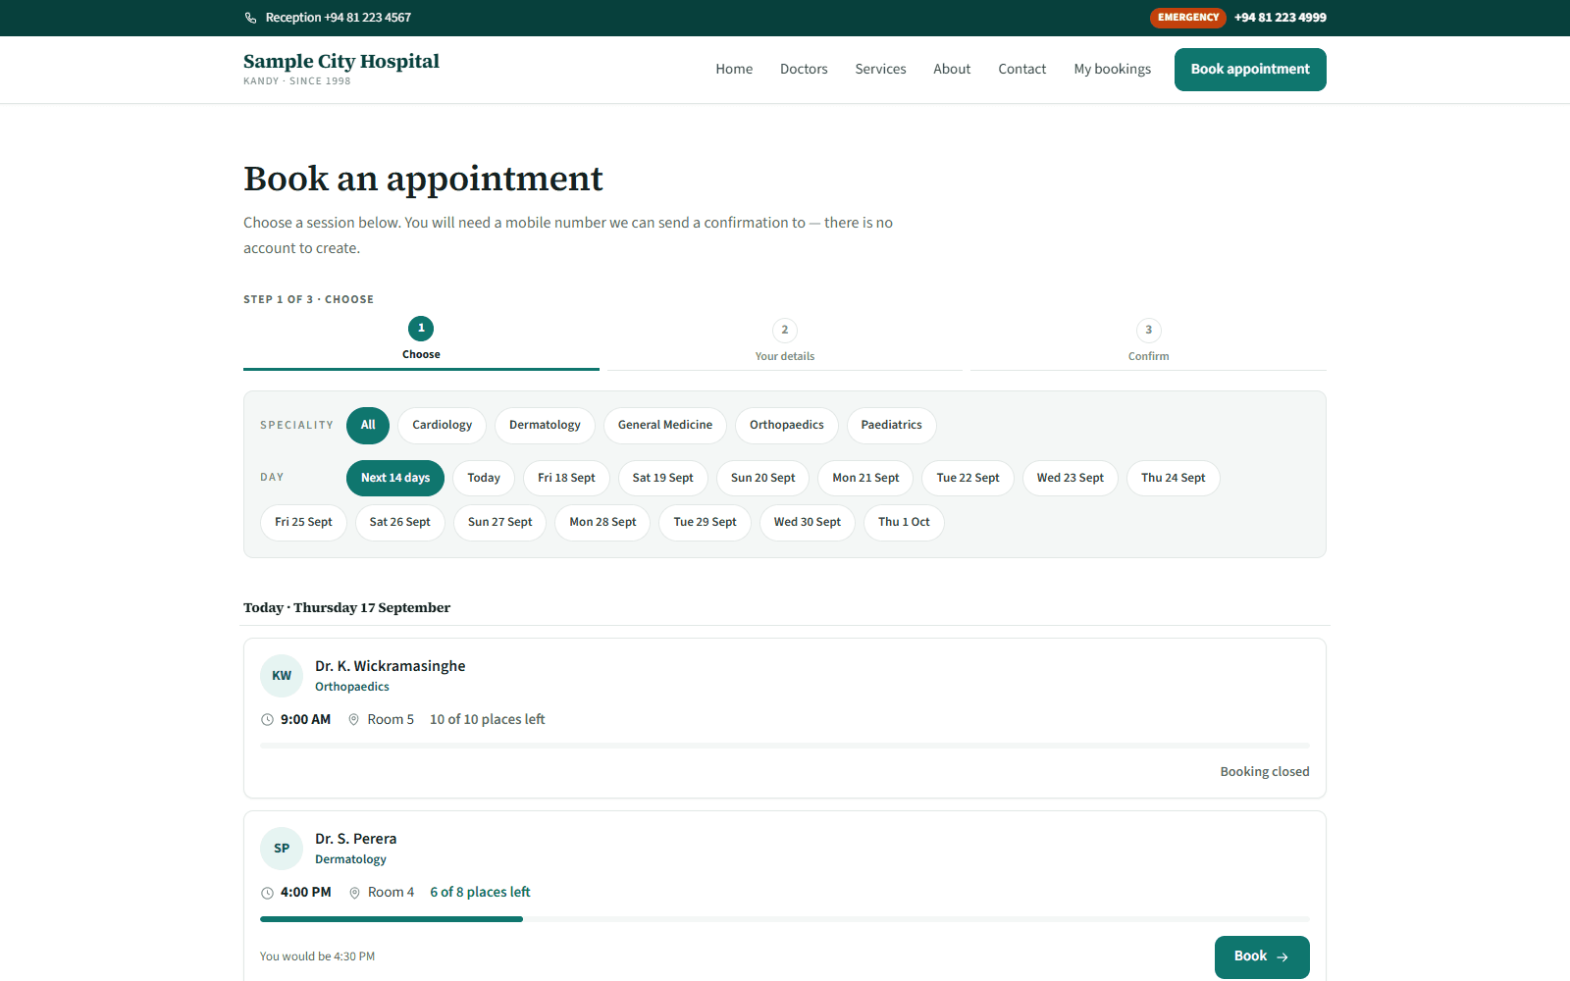This screenshot has width=1570, height=981.
Task: Choose Sat 26 Sept day chip
Action: tap(399, 523)
